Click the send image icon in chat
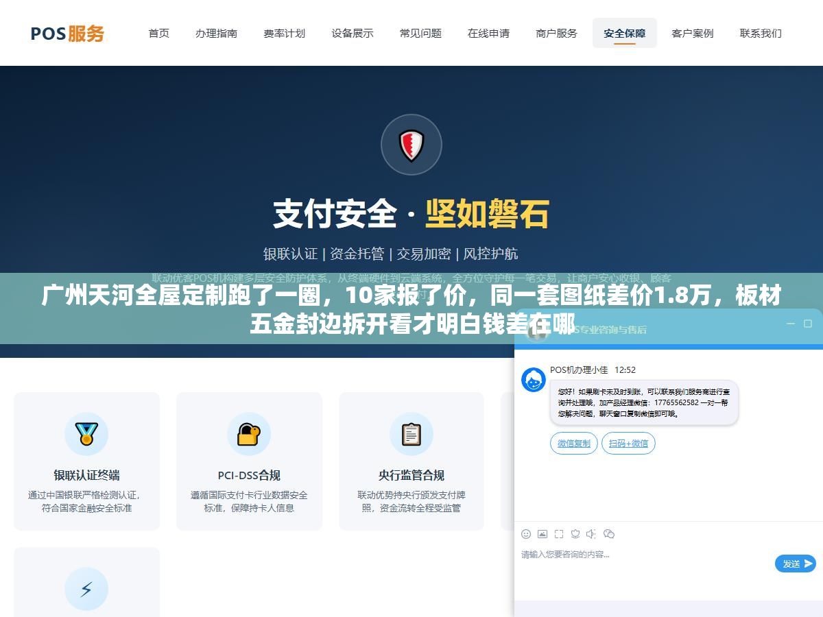 (x=542, y=533)
